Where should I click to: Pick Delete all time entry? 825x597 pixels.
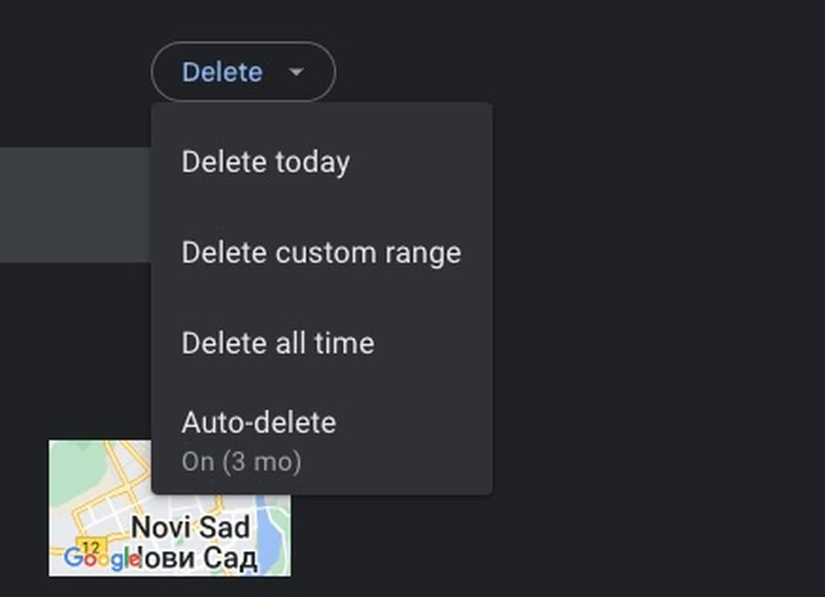(x=278, y=343)
